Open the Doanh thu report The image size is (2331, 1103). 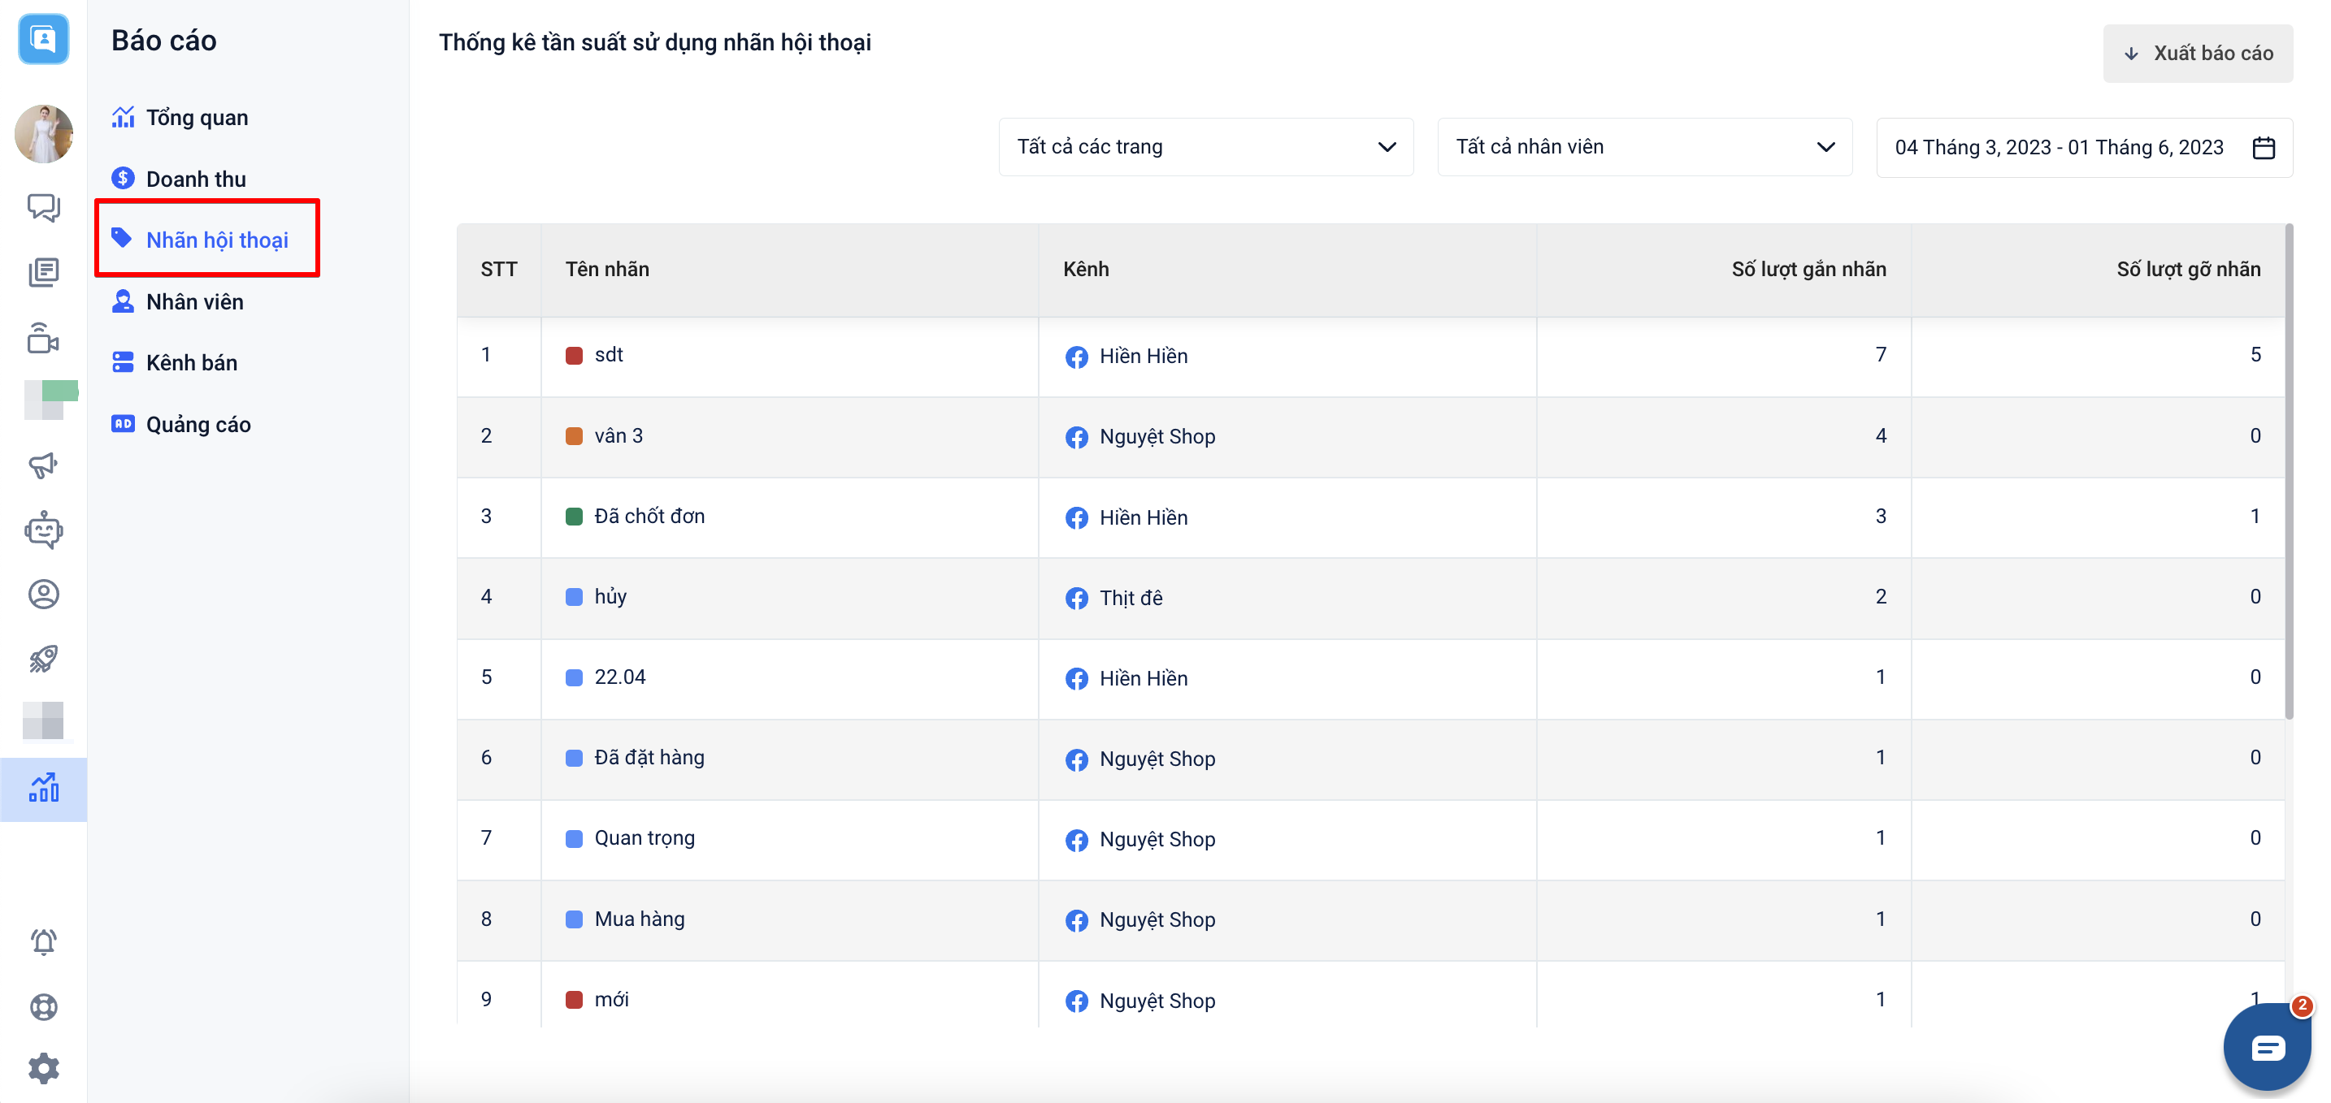195,179
